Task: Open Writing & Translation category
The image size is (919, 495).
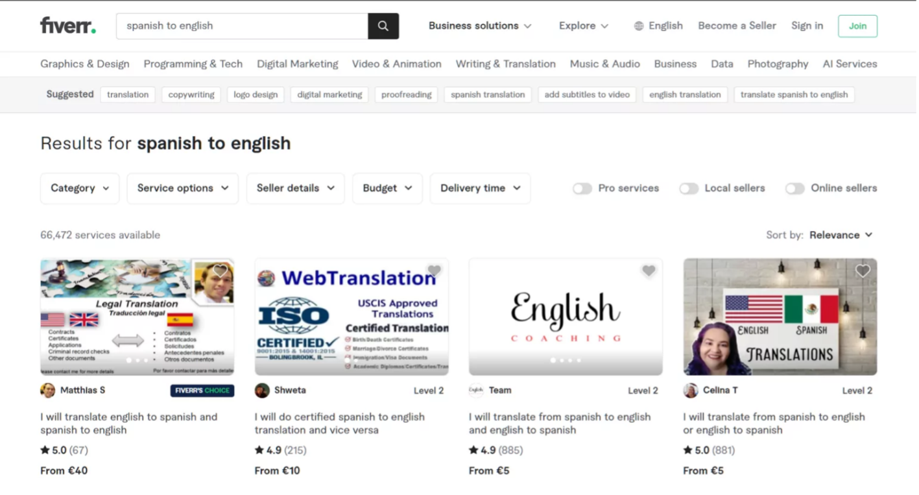Action: tap(505, 64)
